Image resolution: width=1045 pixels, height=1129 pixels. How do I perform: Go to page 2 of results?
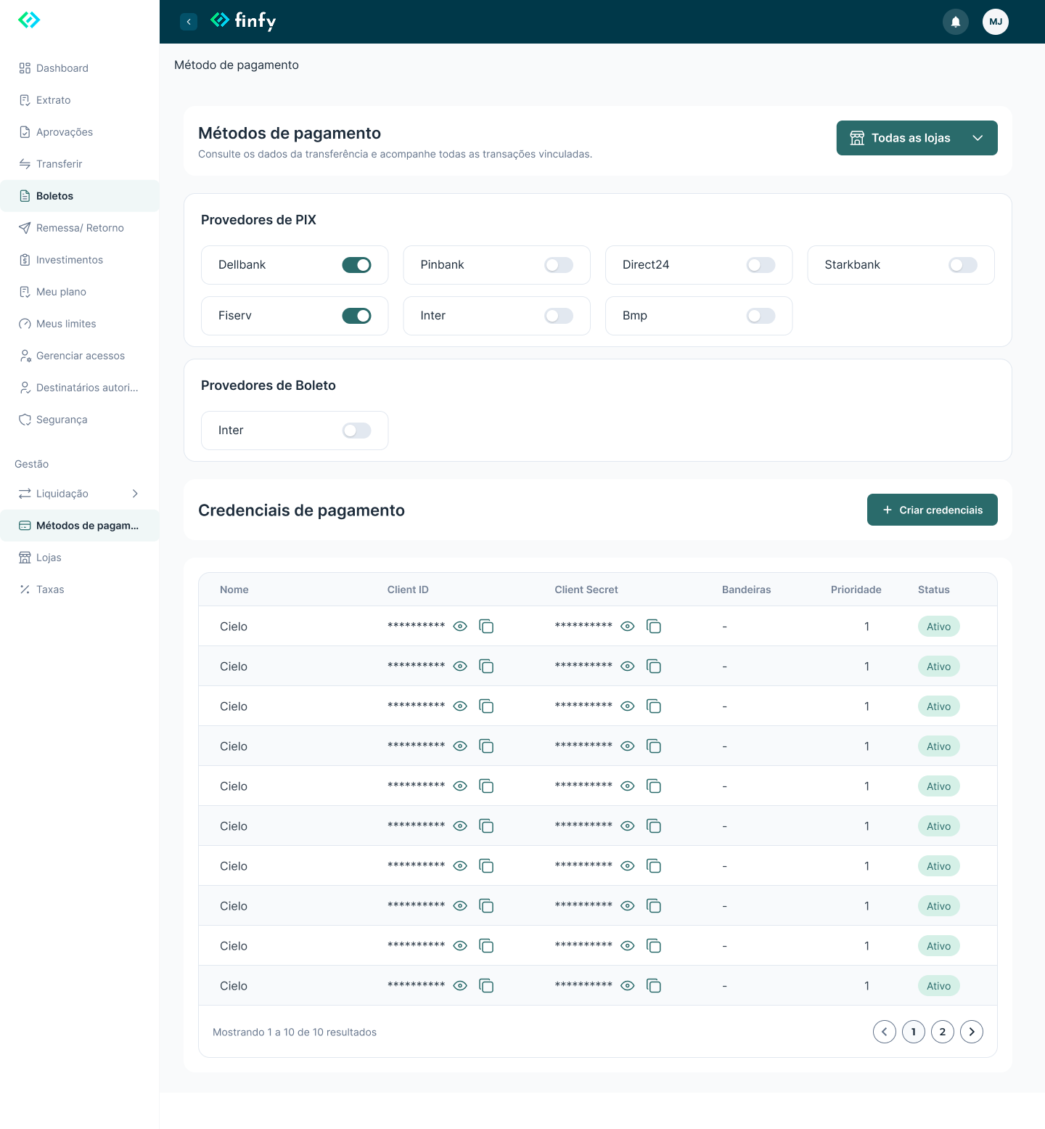(943, 1032)
